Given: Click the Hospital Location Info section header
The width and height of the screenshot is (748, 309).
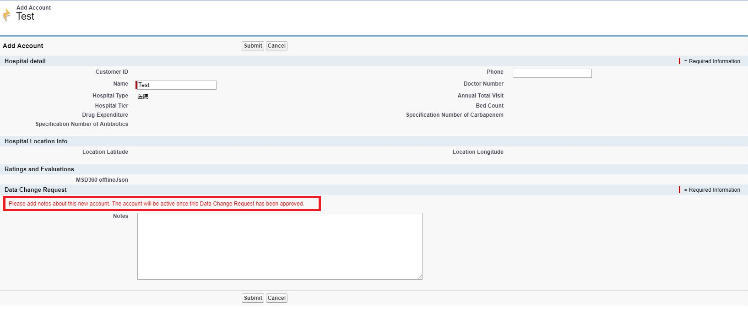Looking at the screenshot, I should [36, 141].
